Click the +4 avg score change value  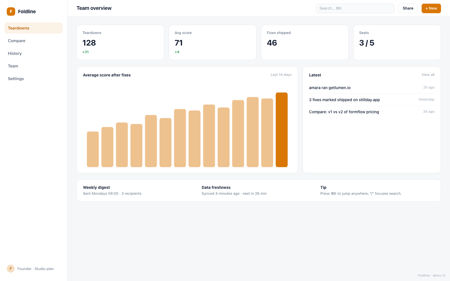177,52
